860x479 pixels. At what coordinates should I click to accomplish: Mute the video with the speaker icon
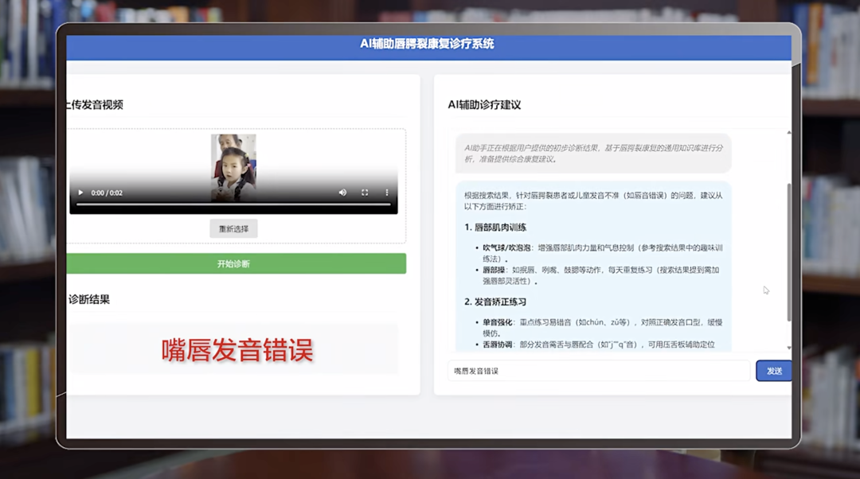point(342,193)
